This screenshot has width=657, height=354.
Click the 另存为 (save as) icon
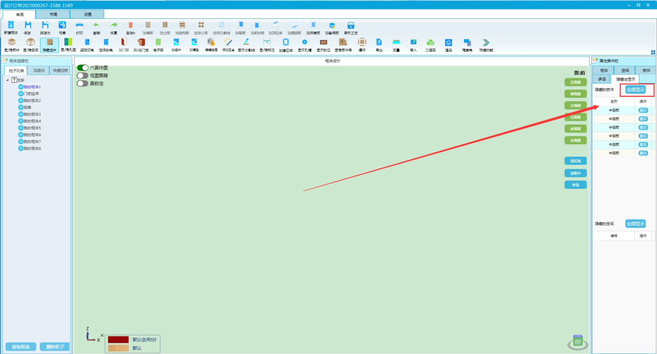coord(45,25)
